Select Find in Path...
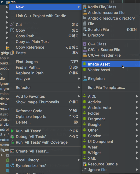The width and height of the screenshot is (140, 174). (x=45, y=67)
